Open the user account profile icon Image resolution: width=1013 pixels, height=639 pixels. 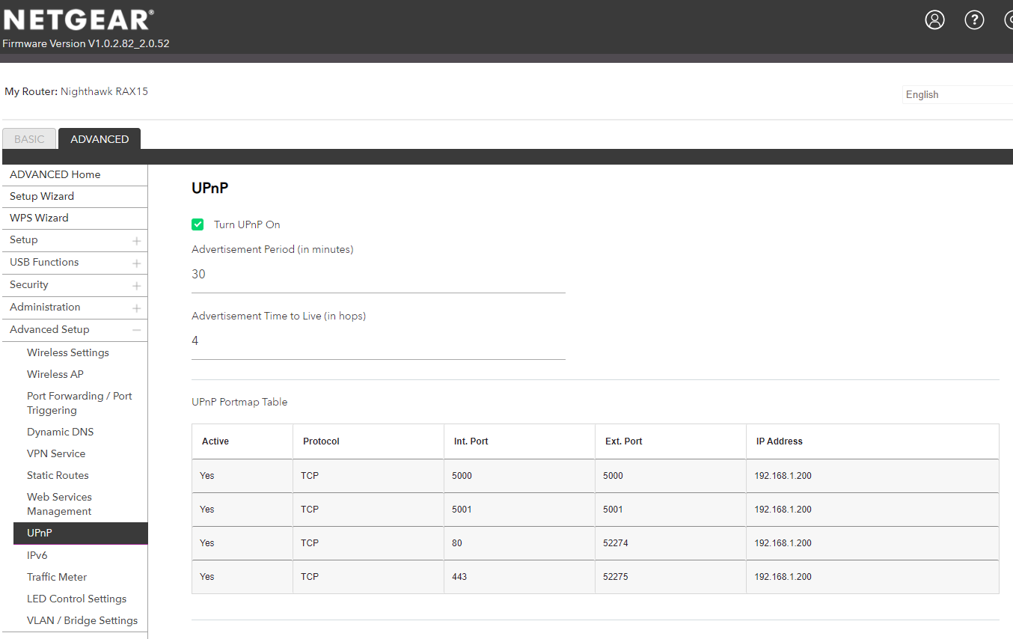click(934, 20)
